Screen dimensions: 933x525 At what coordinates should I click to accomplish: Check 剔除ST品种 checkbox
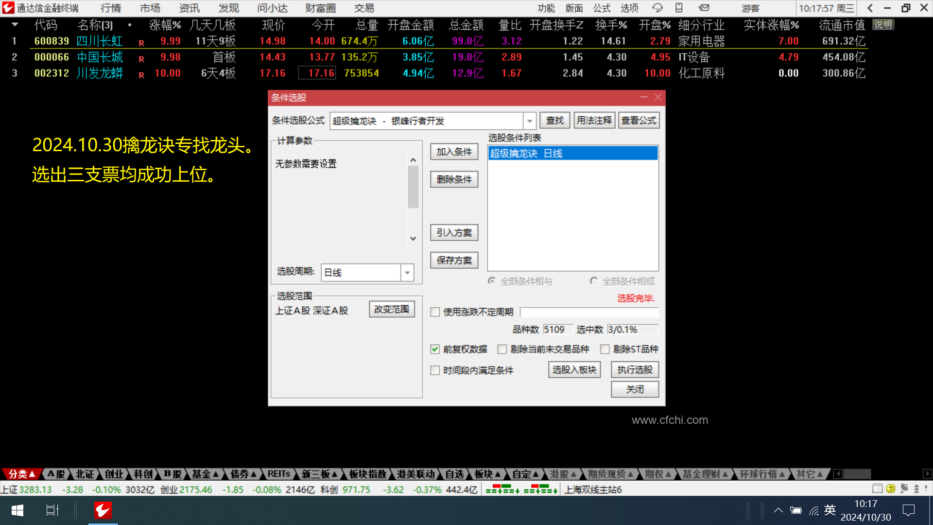[605, 349]
